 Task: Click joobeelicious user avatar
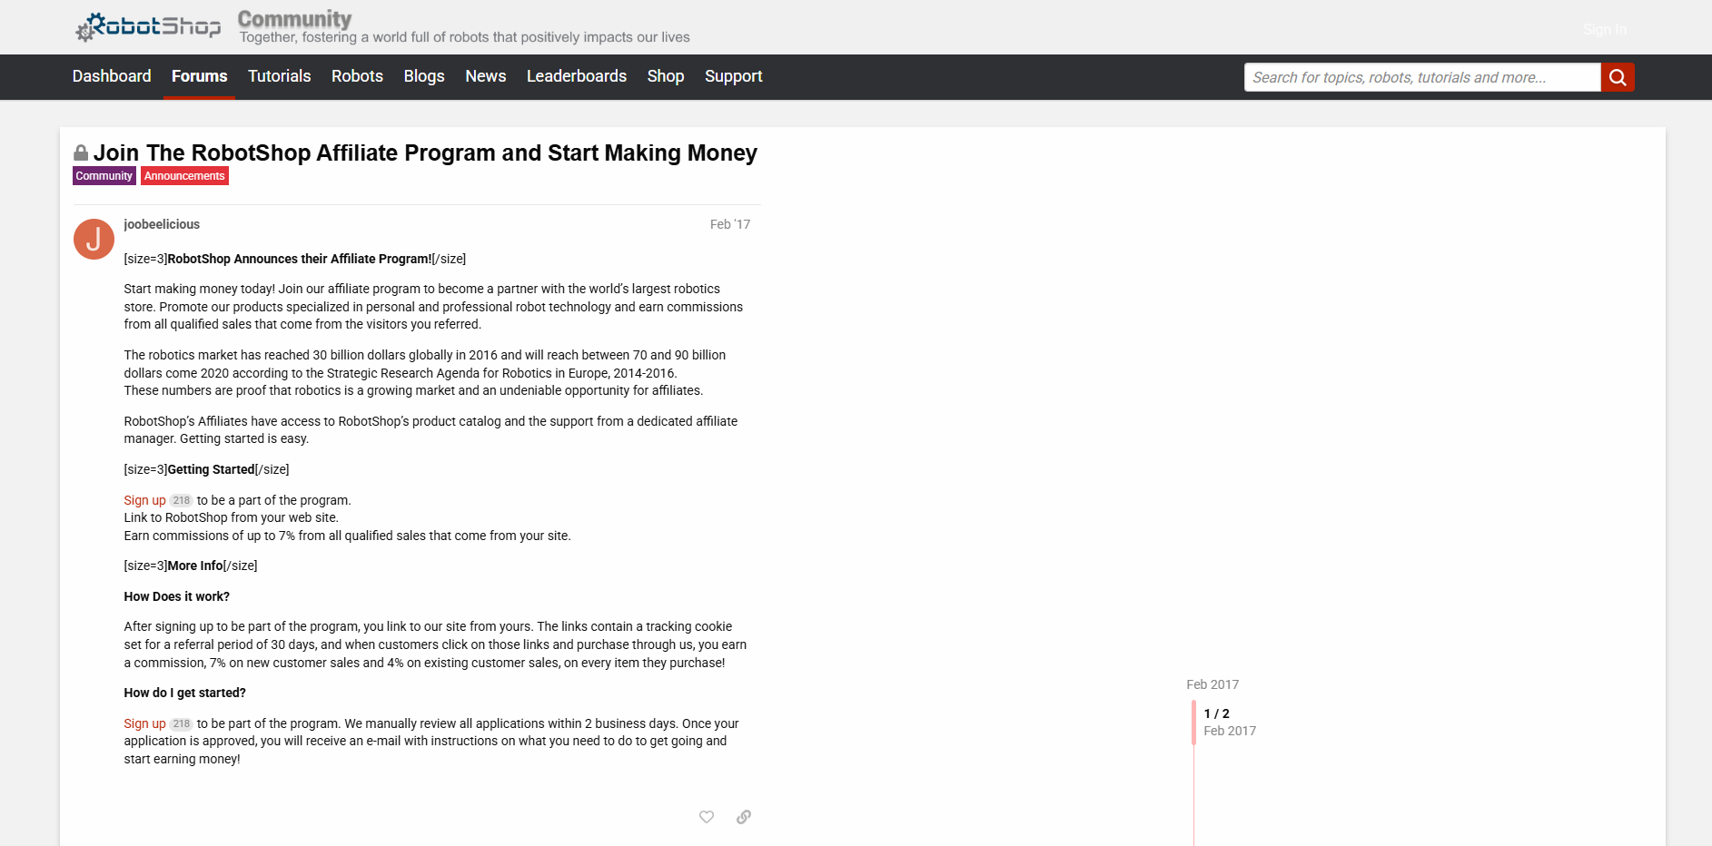(x=94, y=240)
